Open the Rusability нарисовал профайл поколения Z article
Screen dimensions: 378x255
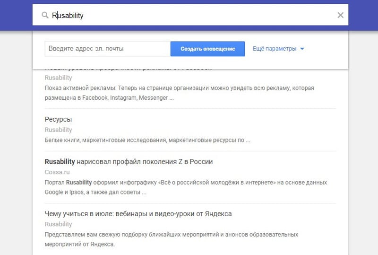[x=129, y=161]
